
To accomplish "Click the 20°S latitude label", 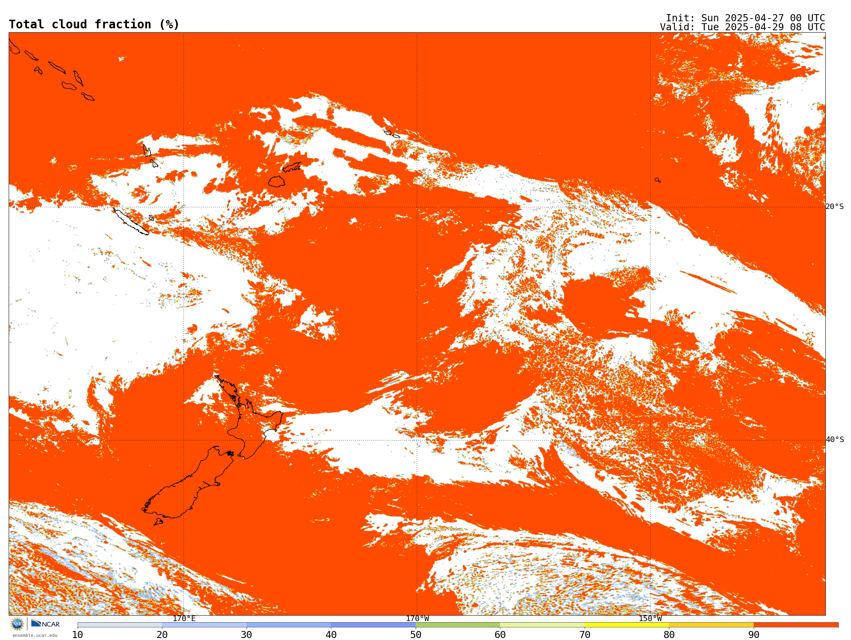I will [834, 207].
